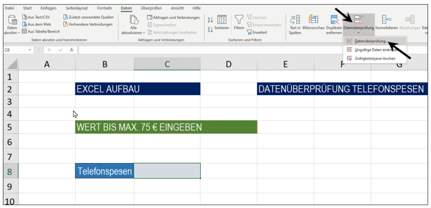
Task: Click Verknüpfungen bearbeiten
Action: 172,32
